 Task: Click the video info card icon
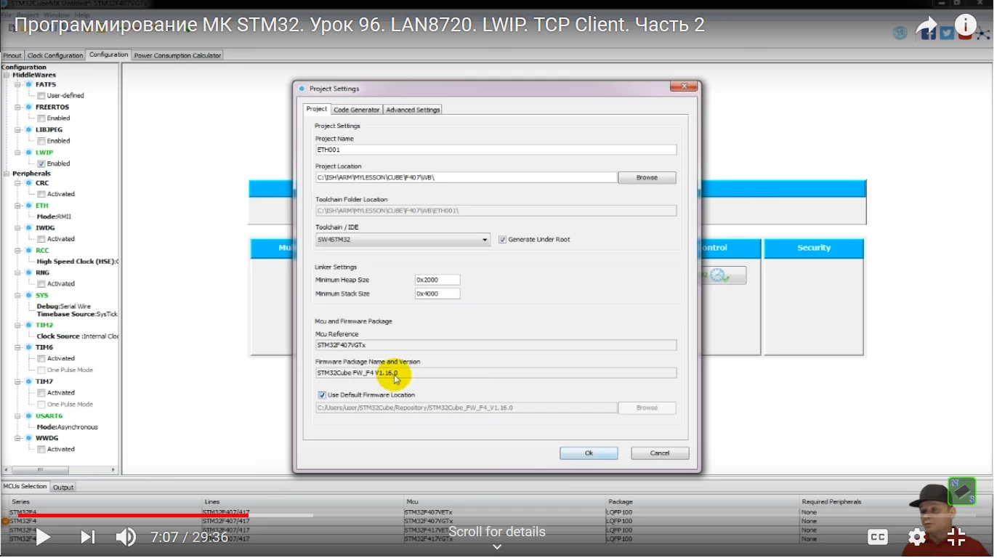pos(966,25)
